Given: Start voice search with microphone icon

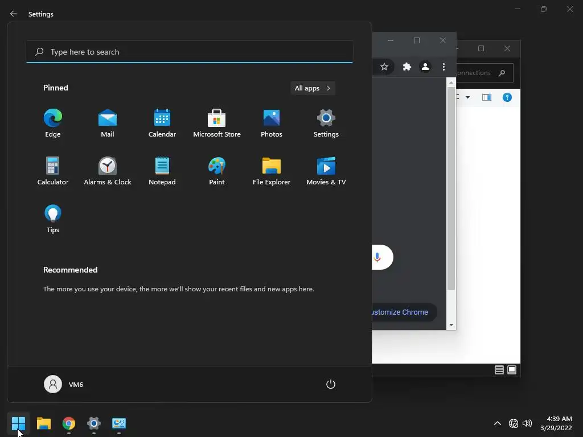Looking at the screenshot, I should click(377, 257).
